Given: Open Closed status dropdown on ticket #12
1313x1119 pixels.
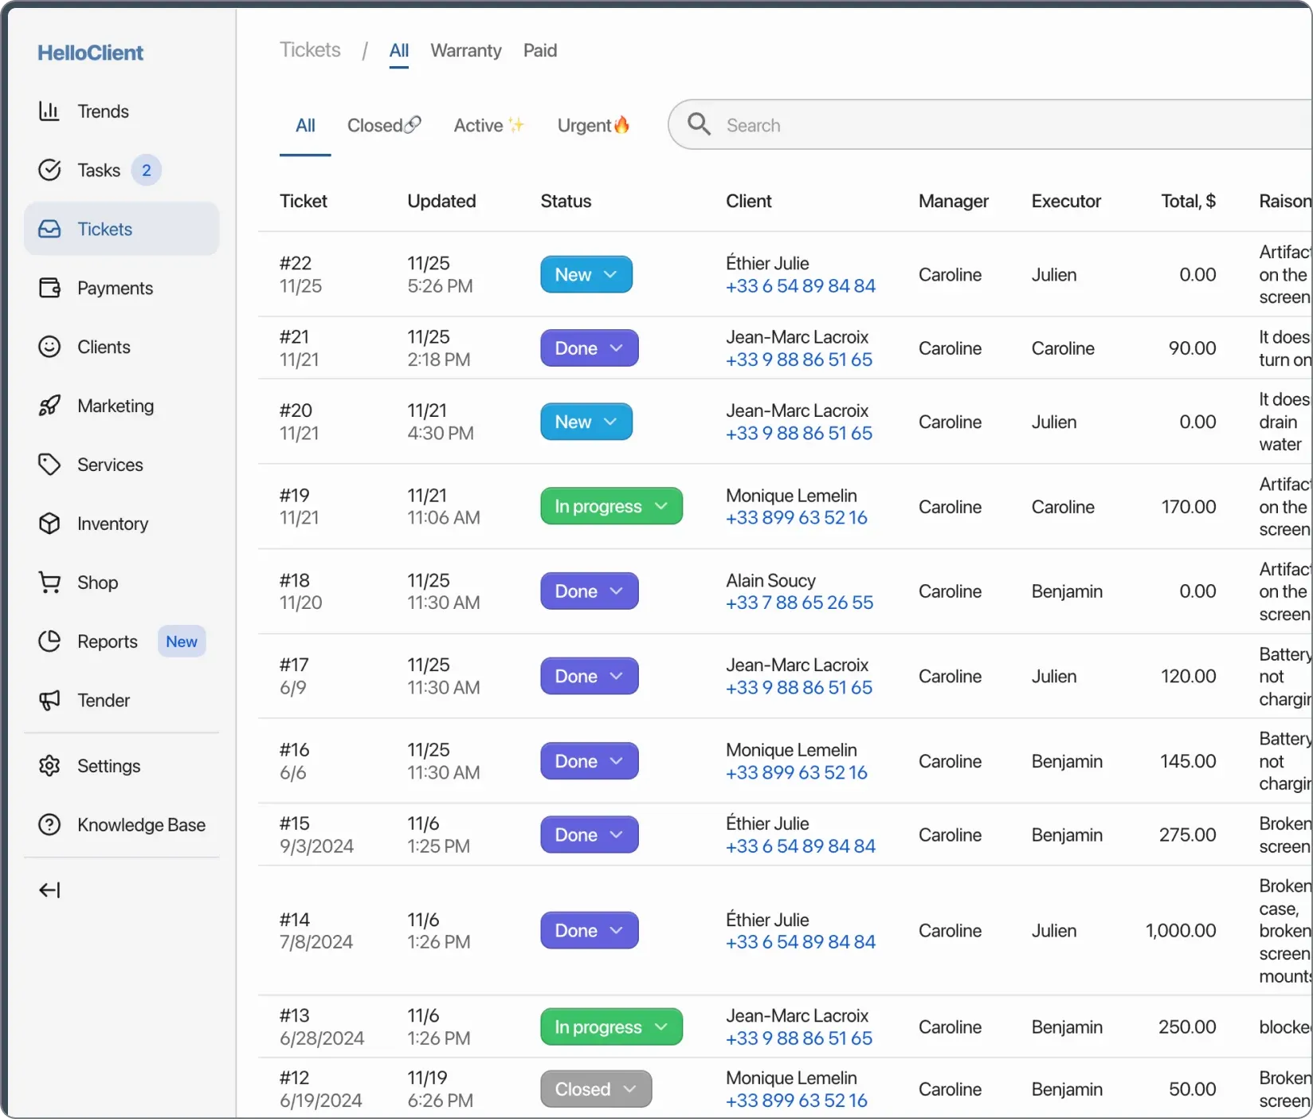Looking at the screenshot, I should (595, 1089).
